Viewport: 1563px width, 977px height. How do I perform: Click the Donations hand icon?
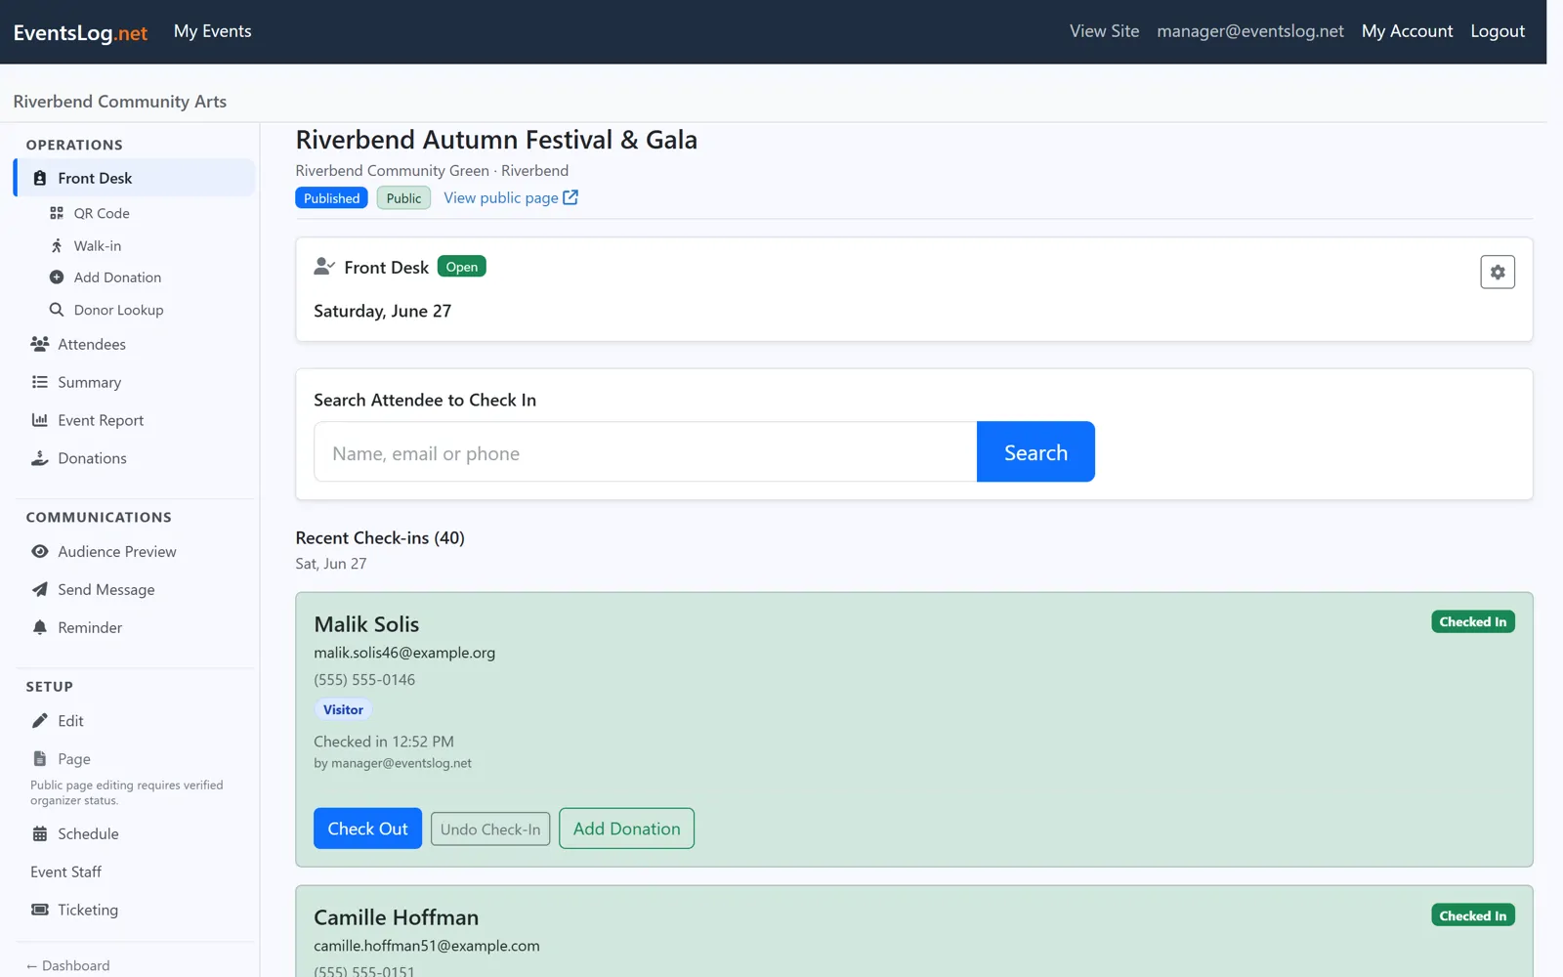pos(40,458)
